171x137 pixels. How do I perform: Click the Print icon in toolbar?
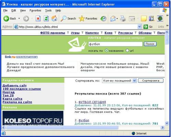(123, 18)
